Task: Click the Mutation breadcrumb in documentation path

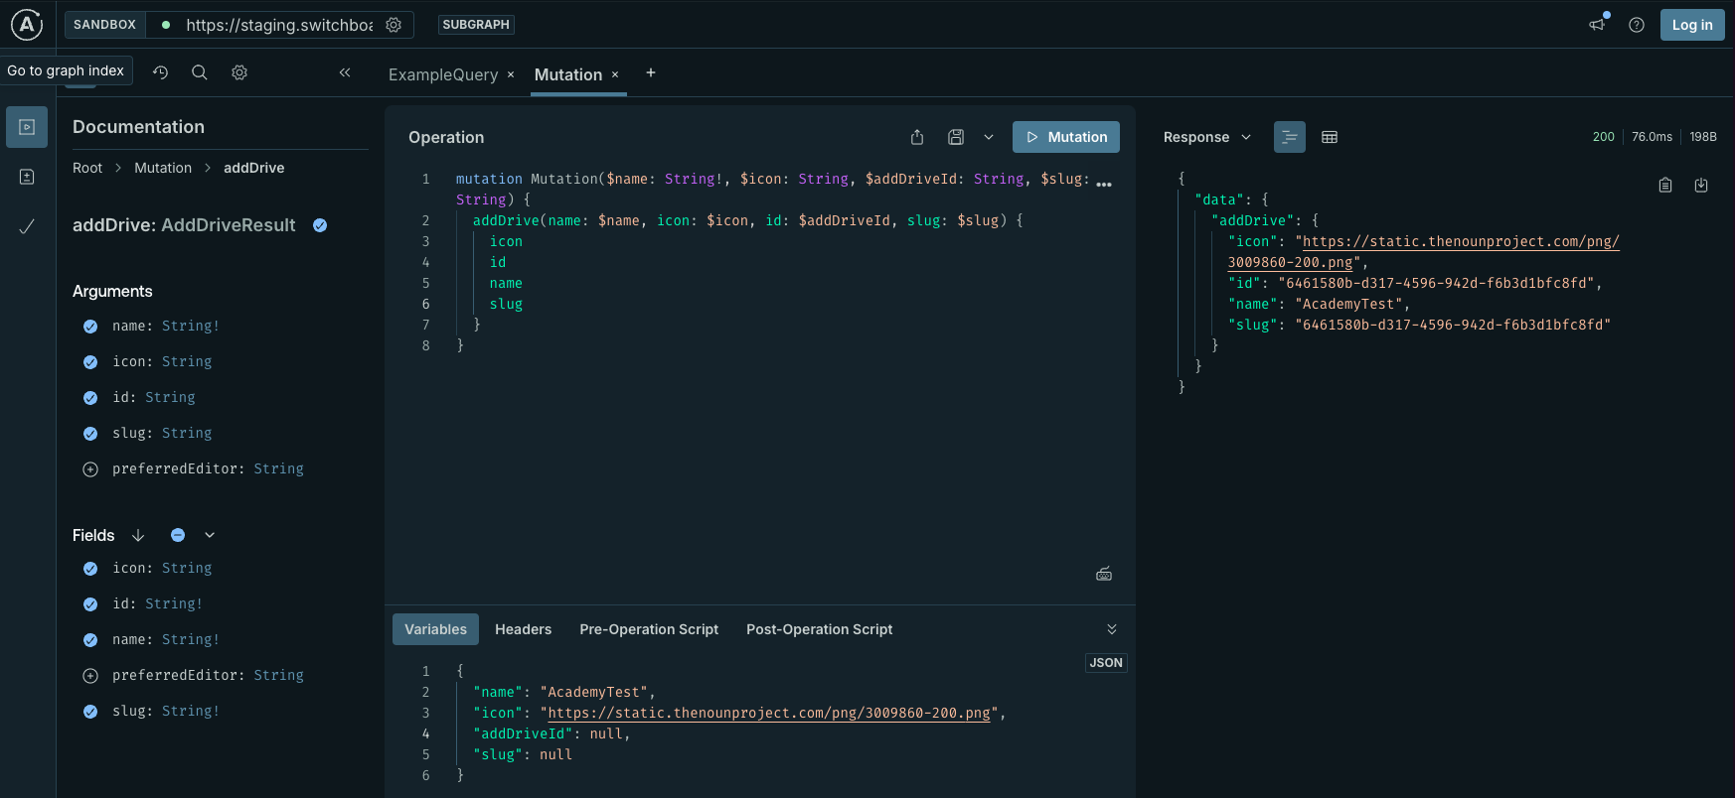Action: pos(163,168)
